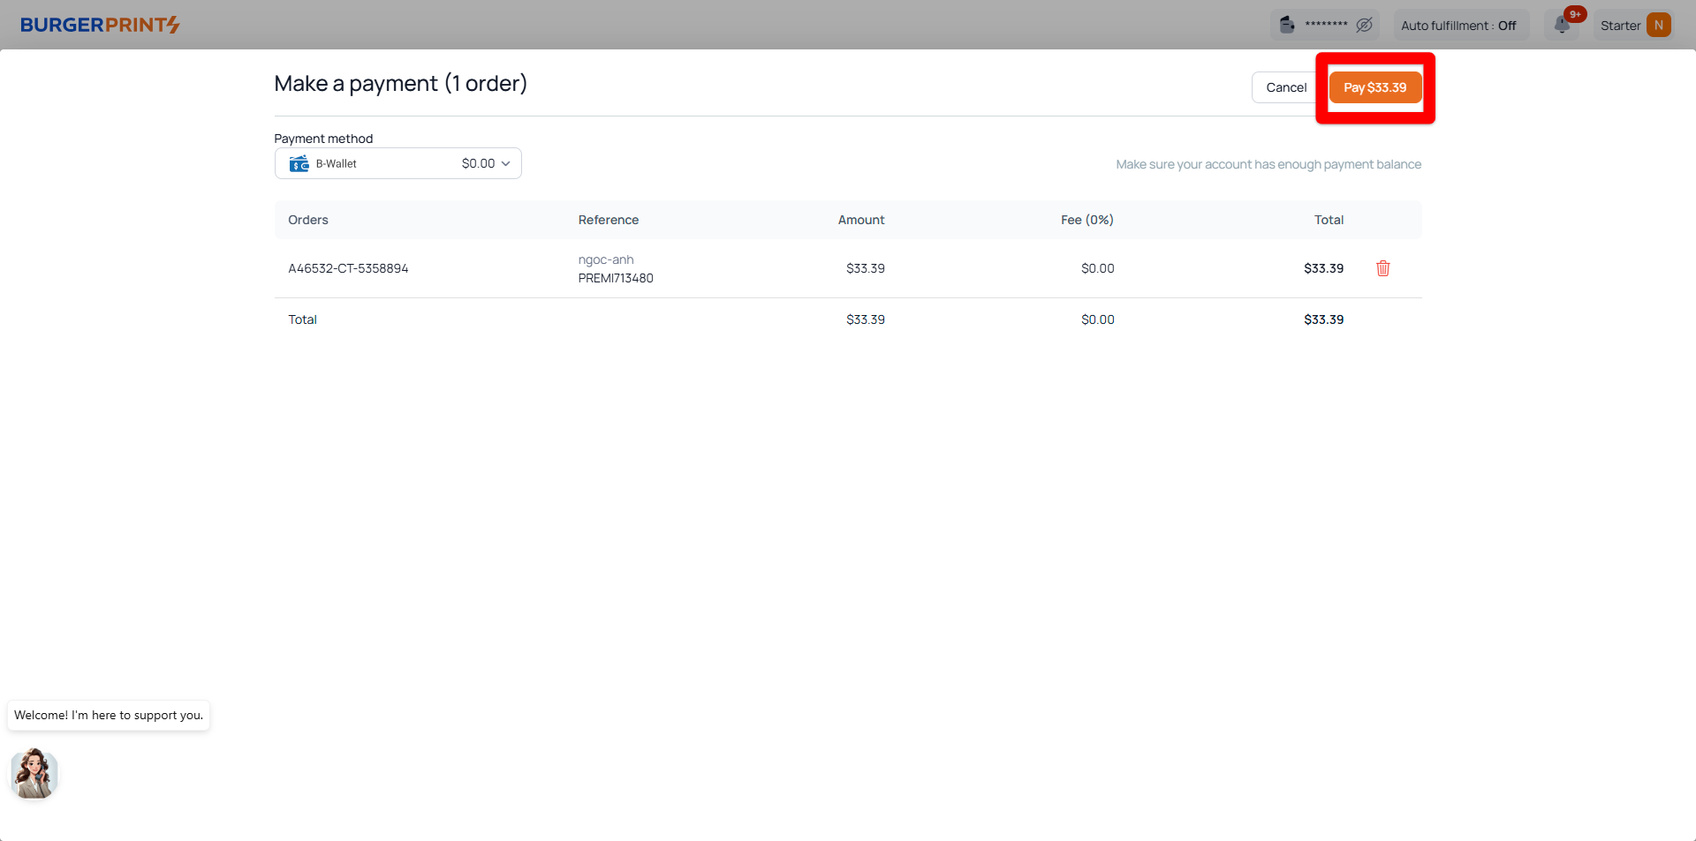Cancel the payment
Image resolution: width=1696 pixels, height=841 pixels.
tap(1285, 87)
